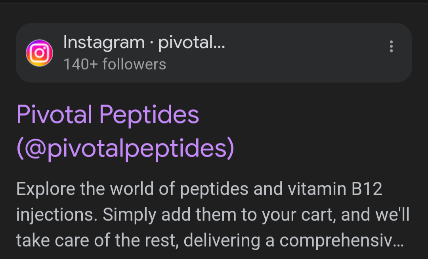Tap the rounded source card background

[x=214, y=53]
